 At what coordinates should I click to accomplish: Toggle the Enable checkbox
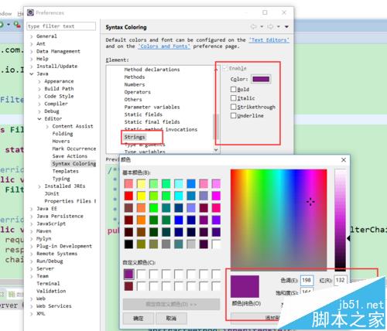(225, 68)
